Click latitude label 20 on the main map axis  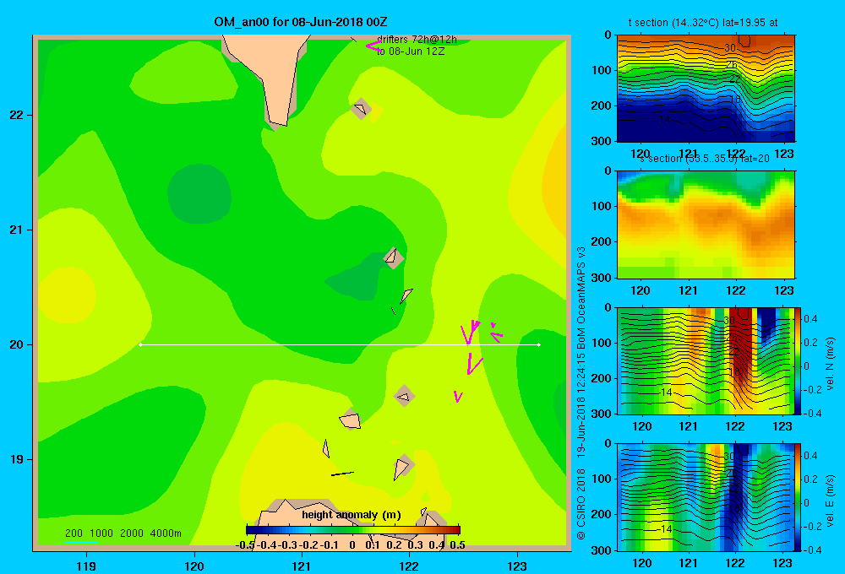coord(17,344)
